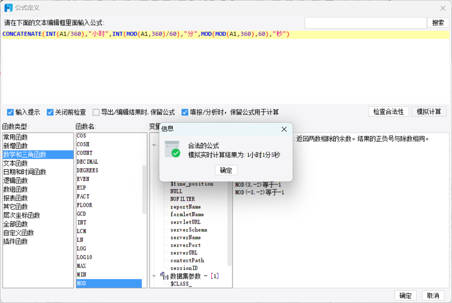This screenshot has width=452, height=303.
Task: Select serverSchema variable
Action: tap(189, 230)
